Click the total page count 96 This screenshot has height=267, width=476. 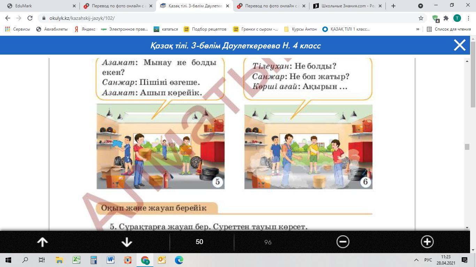click(x=268, y=242)
